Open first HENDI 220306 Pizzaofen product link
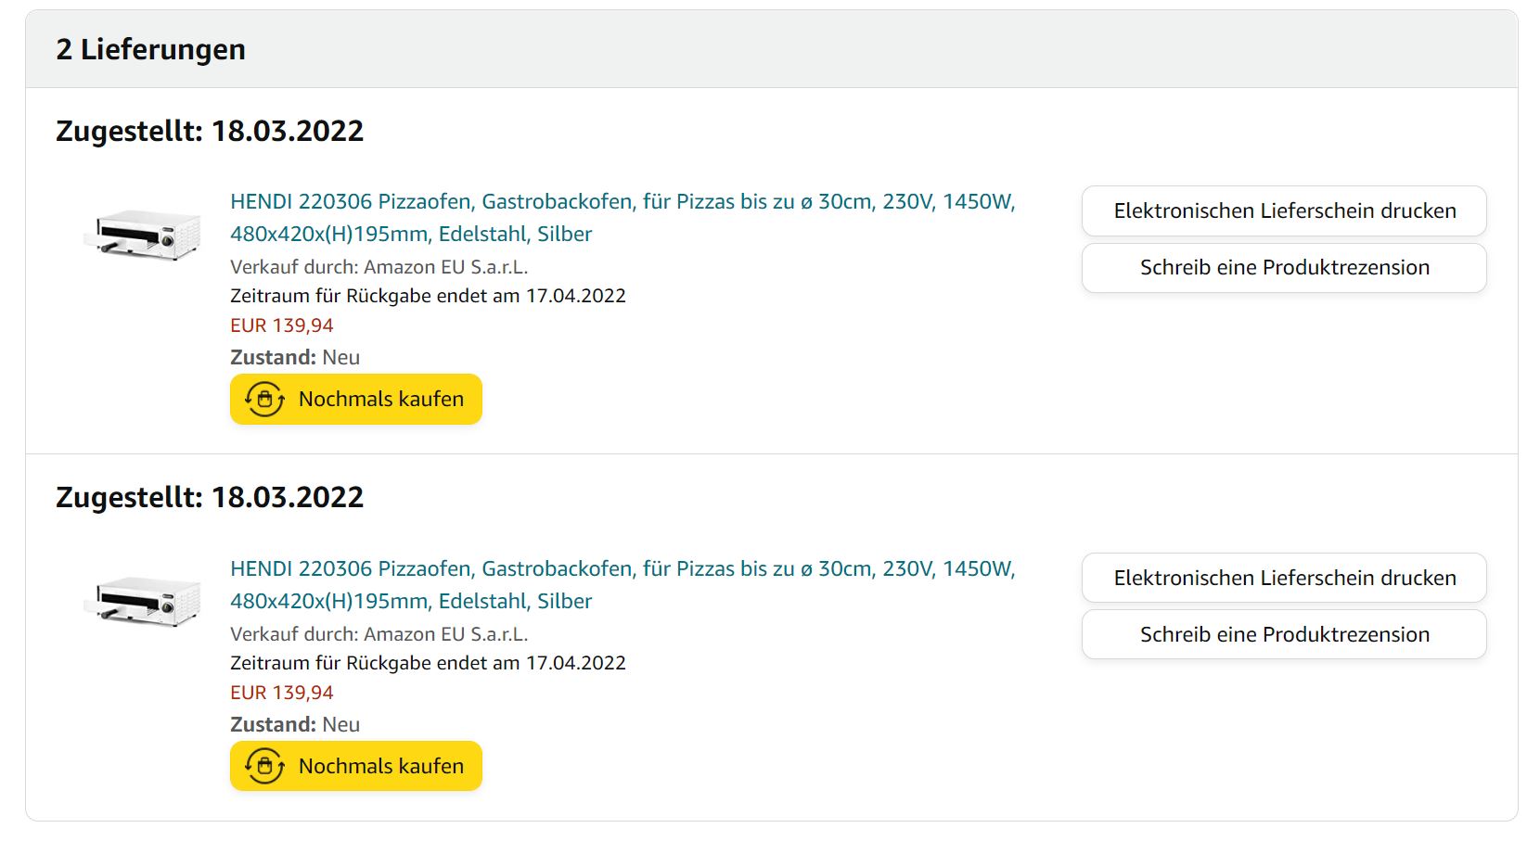 coord(622,218)
